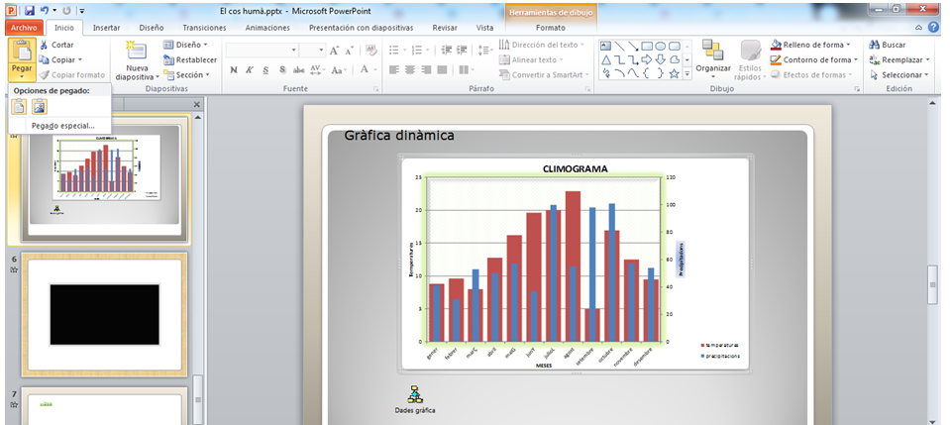Toggle strikethrough (abc) formatting
Image resolution: width=950 pixels, height=425 pixels.
[x=299, y=70]
